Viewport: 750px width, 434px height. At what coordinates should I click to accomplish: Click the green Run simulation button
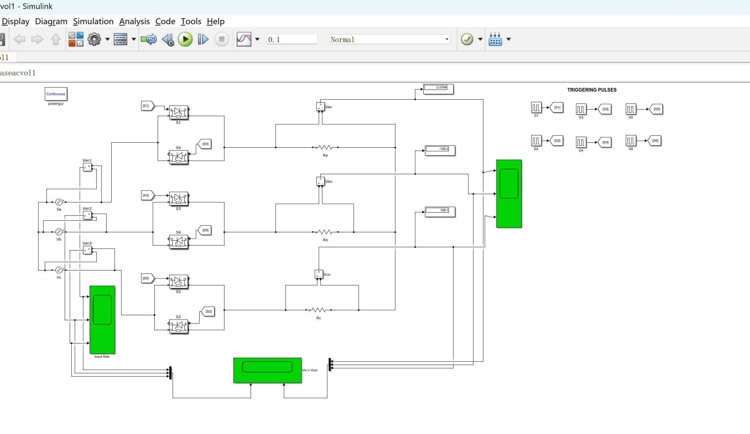tap(185, 39)
